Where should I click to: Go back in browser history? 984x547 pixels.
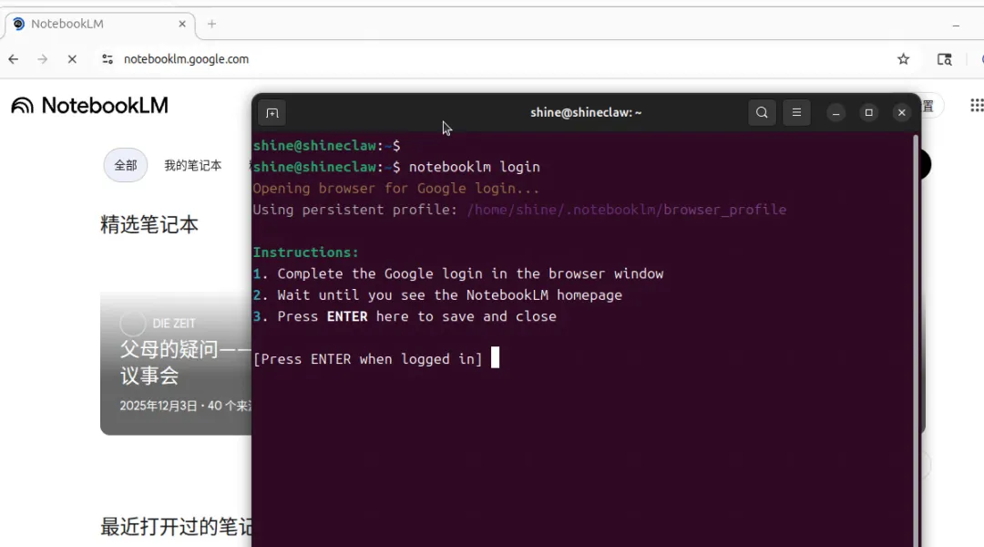coord(13,59)
